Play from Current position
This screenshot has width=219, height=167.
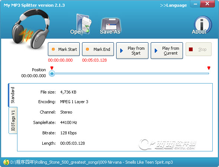(x=167, y=51)
